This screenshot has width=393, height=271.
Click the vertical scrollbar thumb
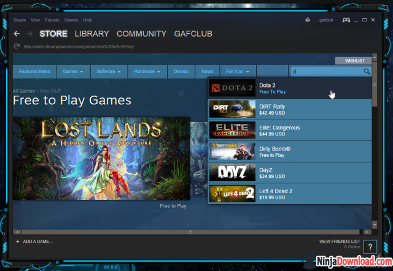pyautogui.click(x=375, y=84)
